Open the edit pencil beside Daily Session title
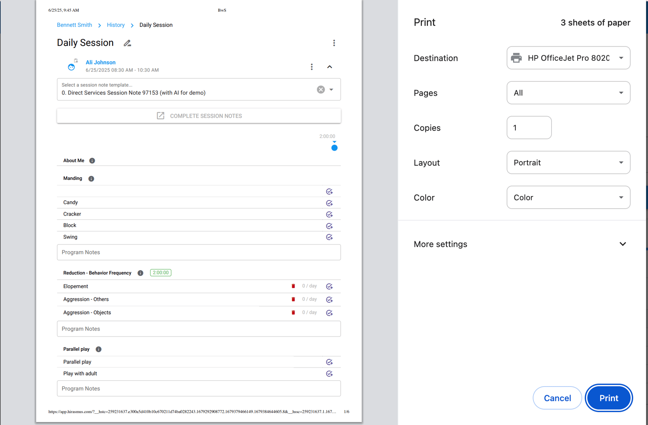648x425 pixels. (127, 43)
